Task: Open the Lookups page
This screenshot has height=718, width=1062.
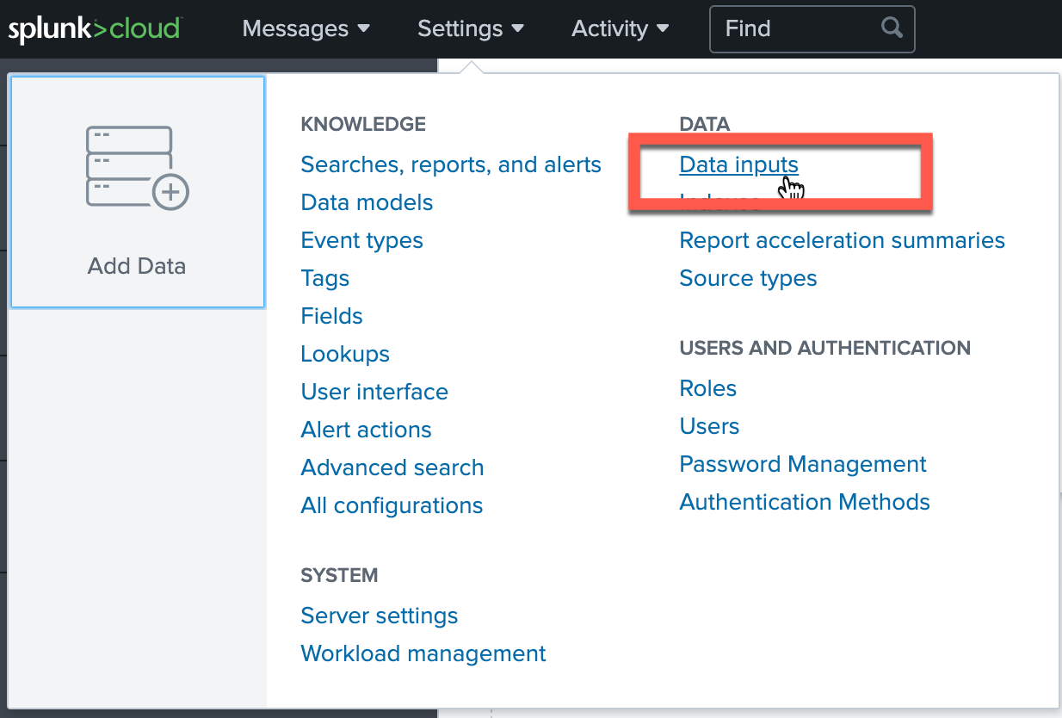Action: point(344,354)
